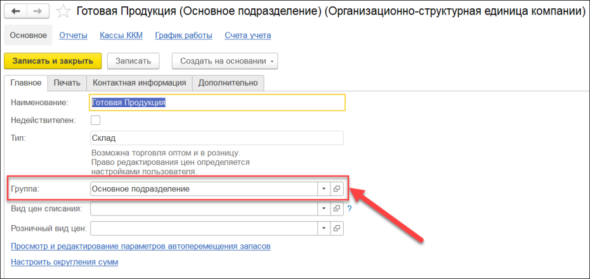The height and width of the screenshot is (279, 590).
Task: Click the question mark help icon
Action: 349,209
